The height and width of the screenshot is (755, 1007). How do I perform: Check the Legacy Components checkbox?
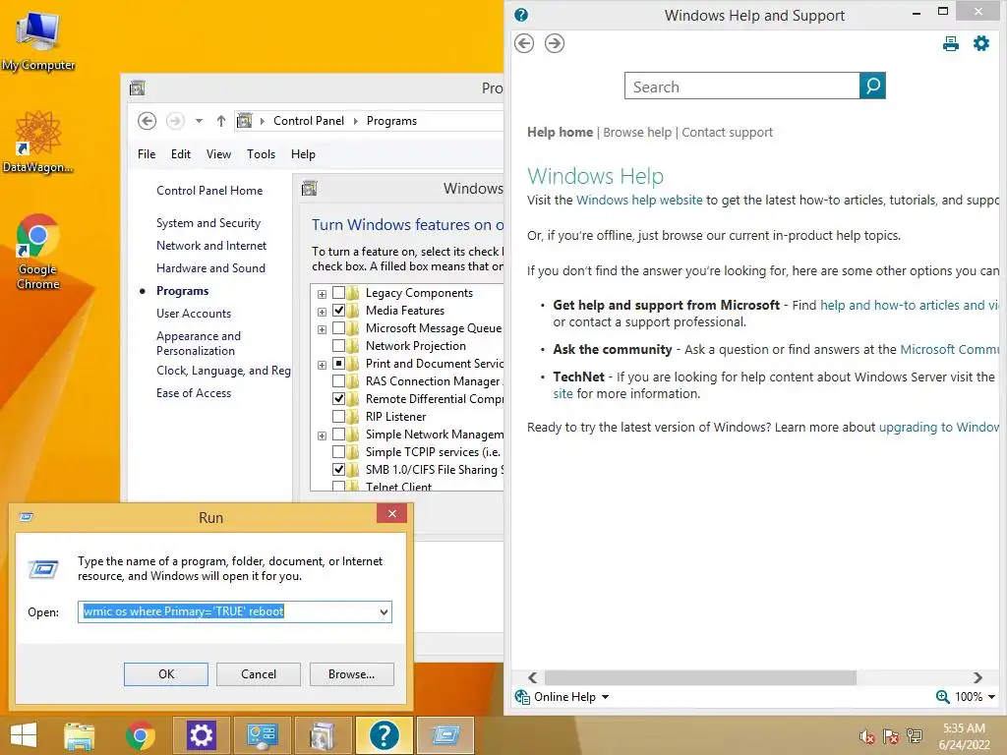click(338, 293)
